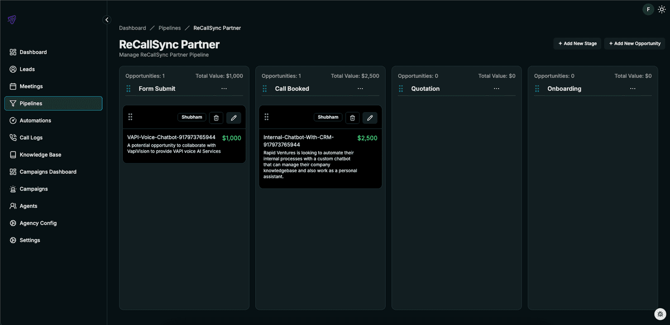Open Automations via its sidebar icon
Image resolution: width=670 pixels, height=325 pixels.
[13, 120]
